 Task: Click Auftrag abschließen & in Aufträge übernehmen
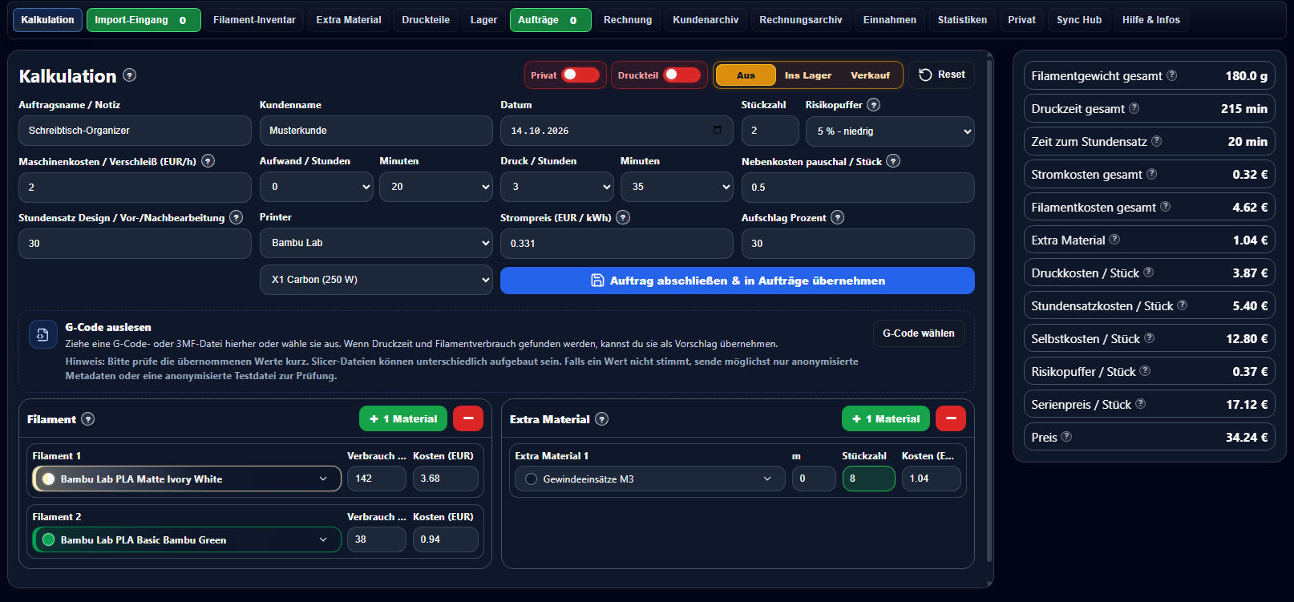pos(738,281)
